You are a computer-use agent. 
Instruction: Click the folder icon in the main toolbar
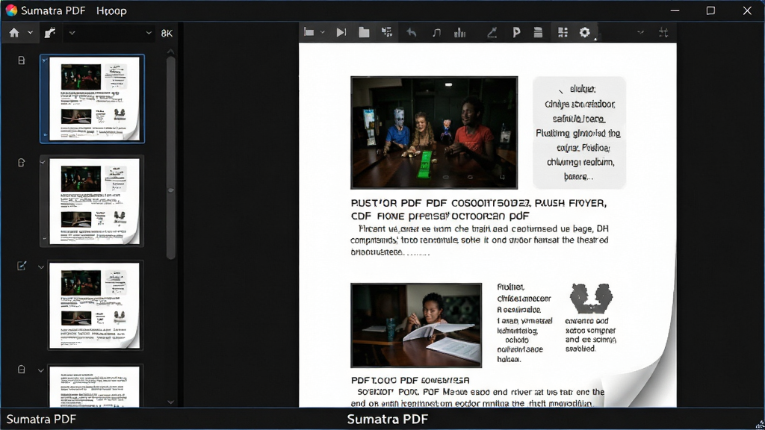pos(364,32)
